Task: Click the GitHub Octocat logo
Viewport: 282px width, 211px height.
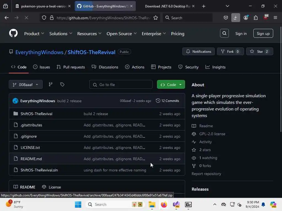Action: (x=13, y=33)
